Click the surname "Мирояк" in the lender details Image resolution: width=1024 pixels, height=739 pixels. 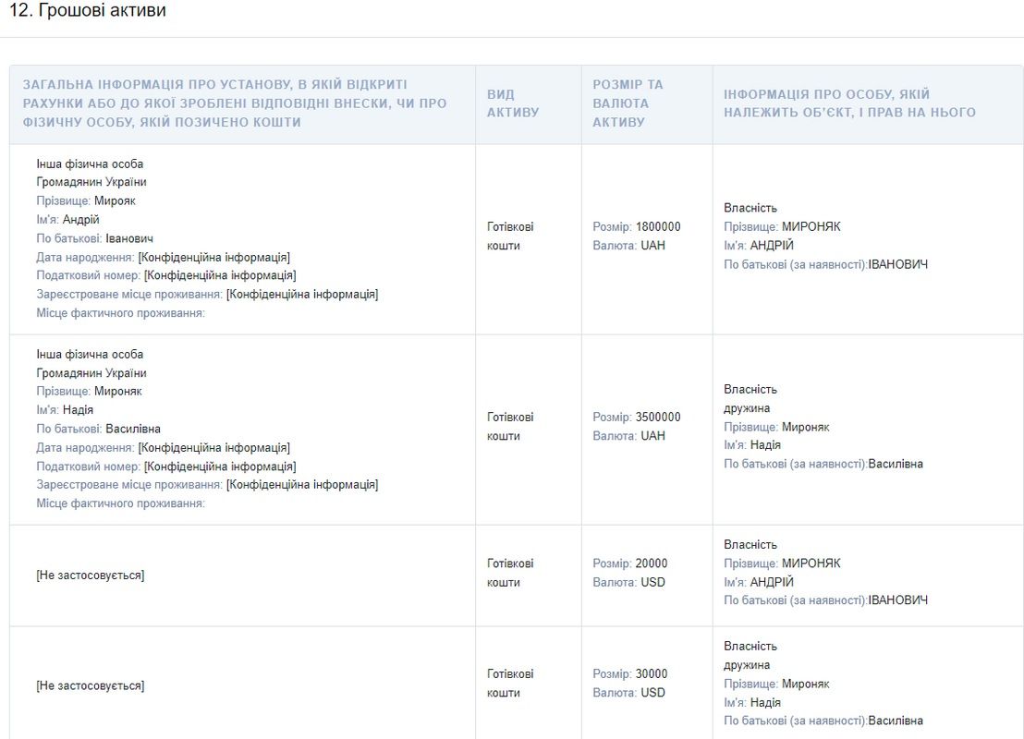(x=115, y=200)
